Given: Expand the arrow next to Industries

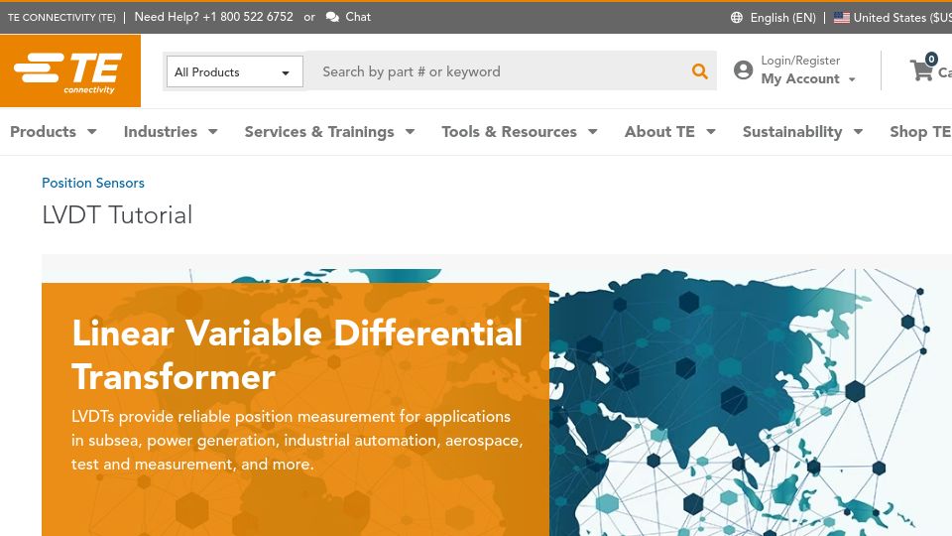Looking at the screenshot, I should tap(213, 131).
